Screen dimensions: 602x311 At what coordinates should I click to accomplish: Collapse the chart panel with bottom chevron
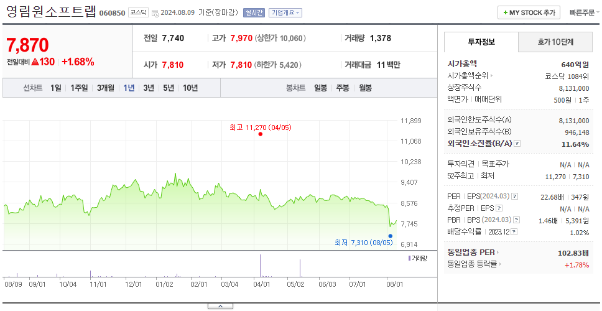[220, 307]
